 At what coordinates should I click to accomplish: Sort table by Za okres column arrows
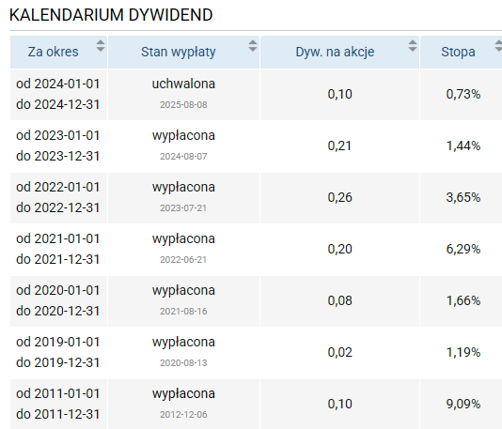pyautogui.click(x=101, y=46)
